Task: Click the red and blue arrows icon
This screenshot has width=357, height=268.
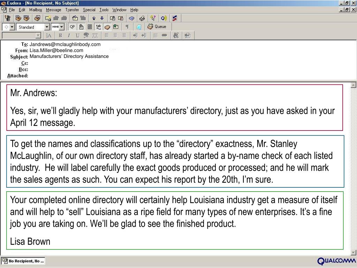Action: (x=175, y=18)
